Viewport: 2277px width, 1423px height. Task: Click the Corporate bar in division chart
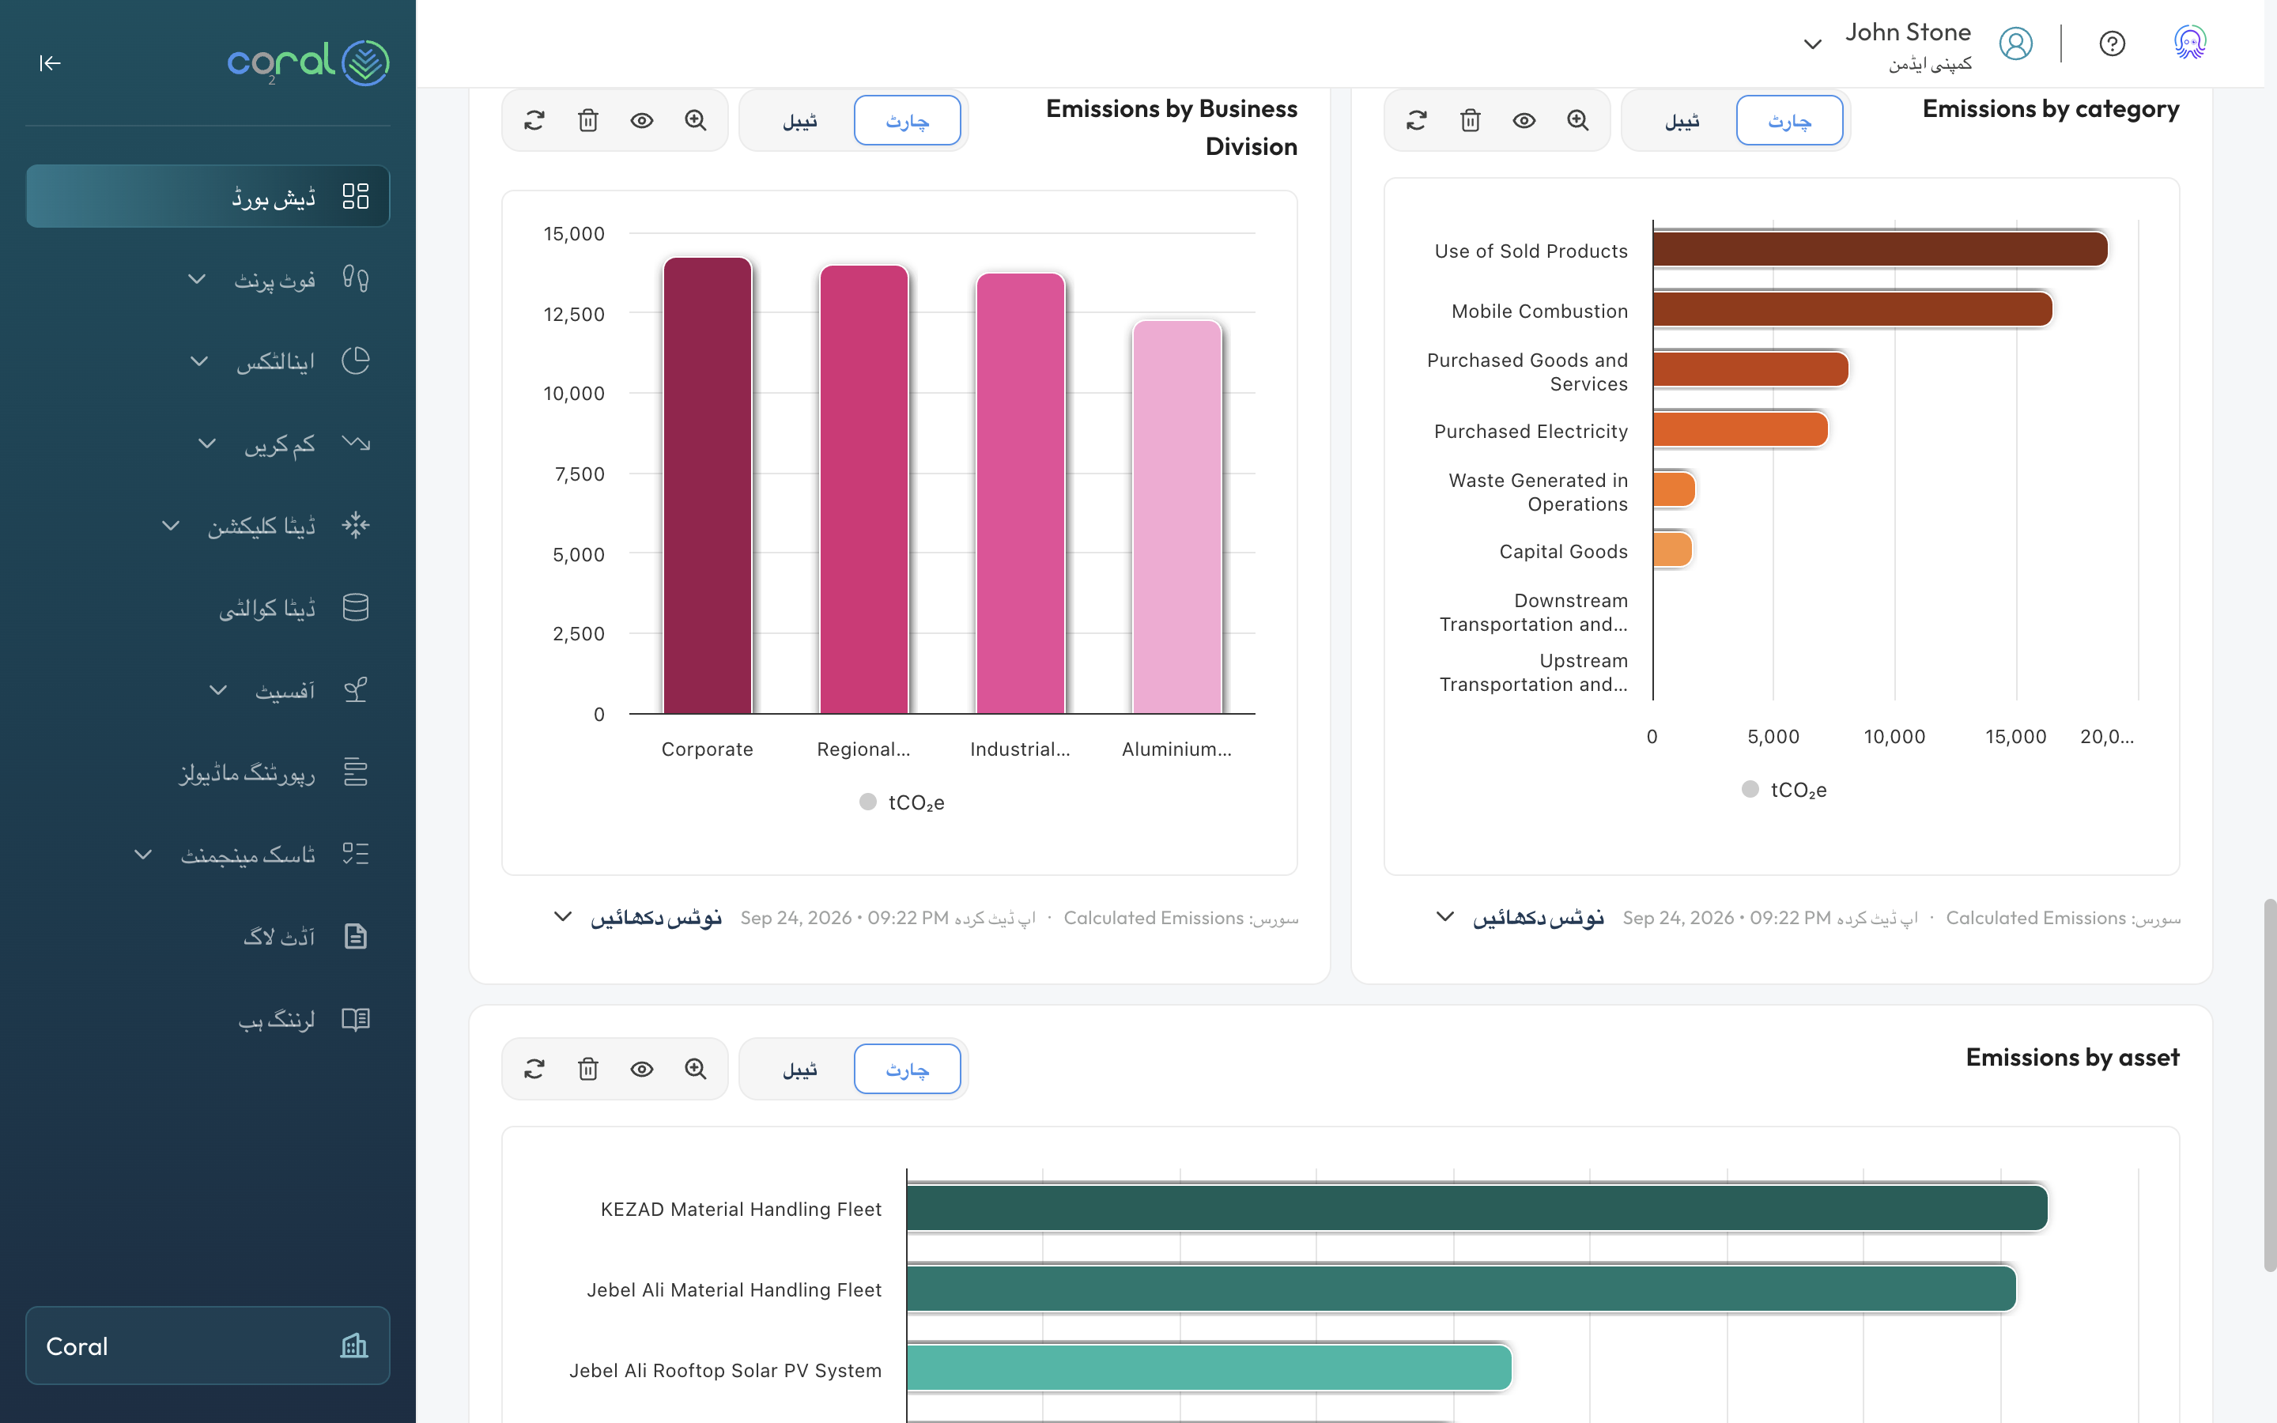click(708, 485)
